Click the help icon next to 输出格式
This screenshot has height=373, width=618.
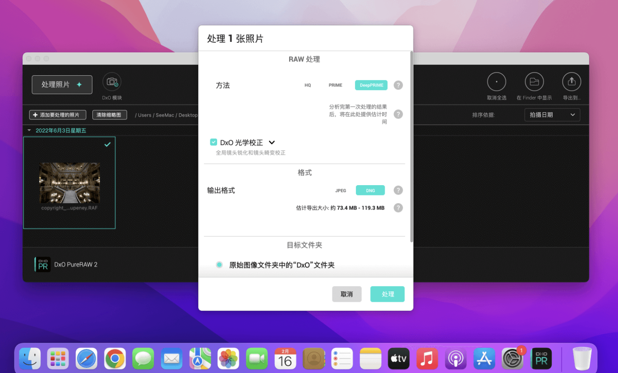(398, 191)
